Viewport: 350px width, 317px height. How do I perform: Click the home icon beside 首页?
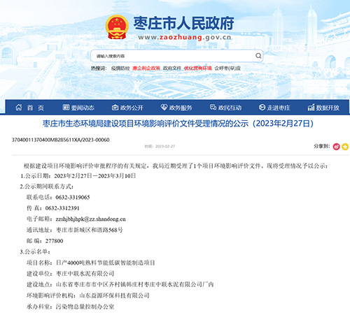pos(19,108)
